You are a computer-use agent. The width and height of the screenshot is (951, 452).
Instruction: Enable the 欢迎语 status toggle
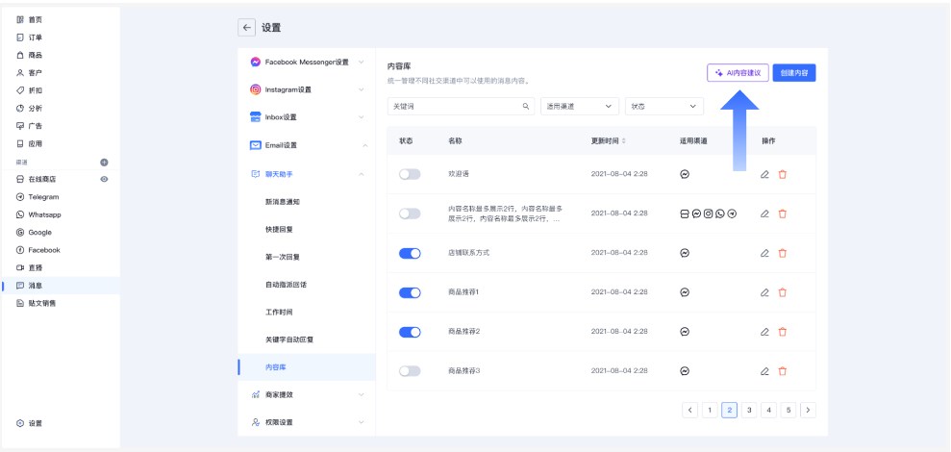point(410,174)
